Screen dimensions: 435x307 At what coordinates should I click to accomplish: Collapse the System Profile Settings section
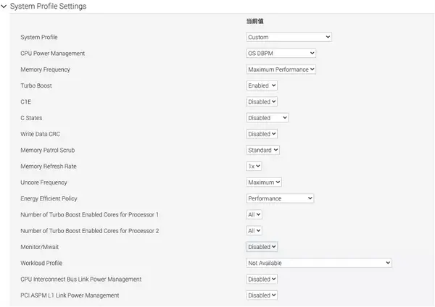pyautogui.click(x=4, y=6)
